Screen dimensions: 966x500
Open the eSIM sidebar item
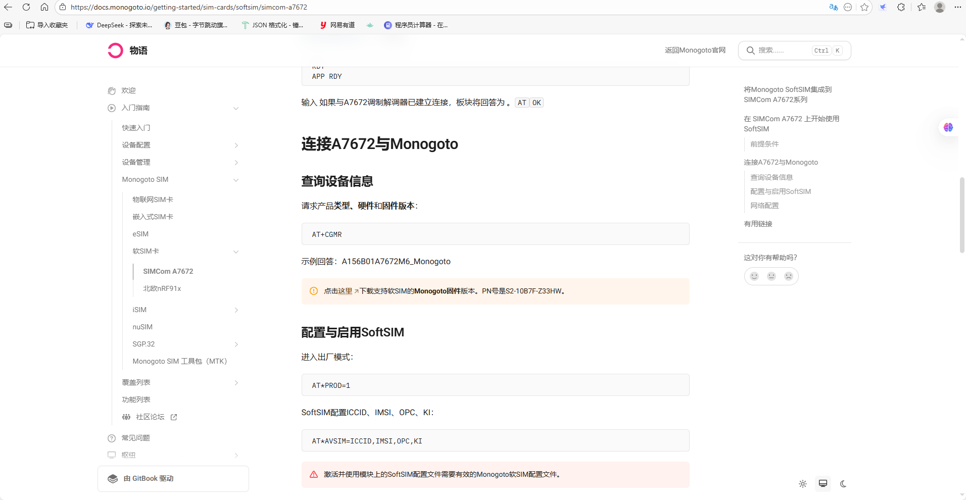(140, 234)
